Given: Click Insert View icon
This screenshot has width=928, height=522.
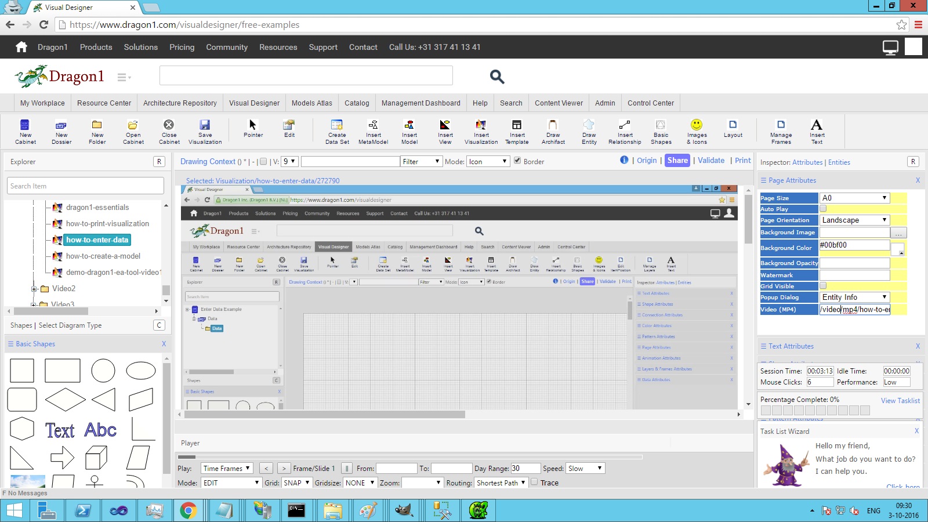Looking at the screenshot, I should pos(445,131).
